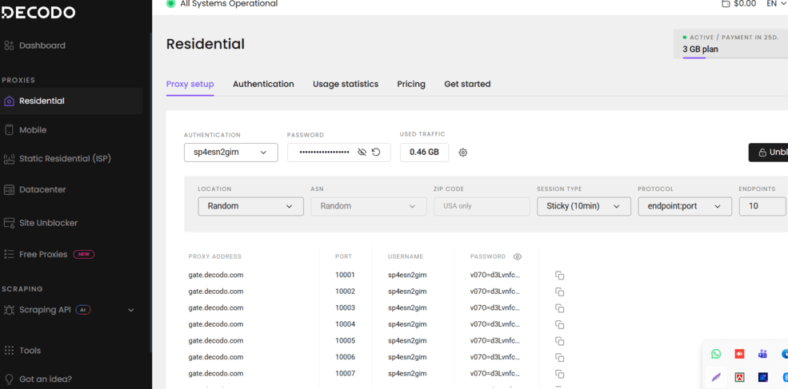
Task: Click the Mobile phone icon in sidebar
Action: coord(9,130)
